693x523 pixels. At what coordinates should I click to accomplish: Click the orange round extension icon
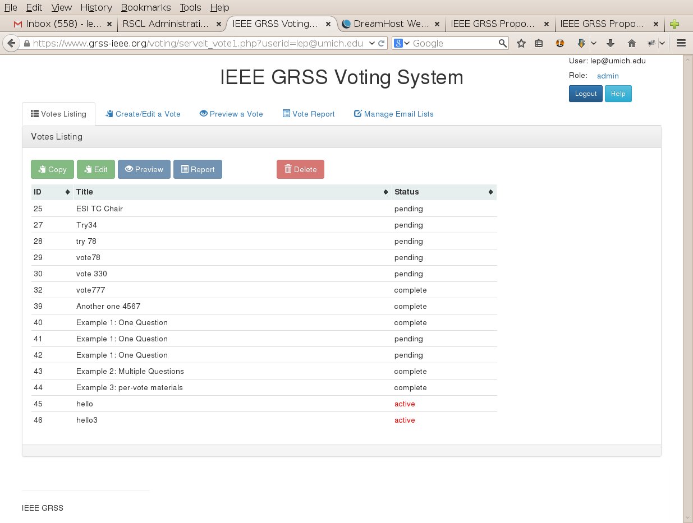(559, 43)
